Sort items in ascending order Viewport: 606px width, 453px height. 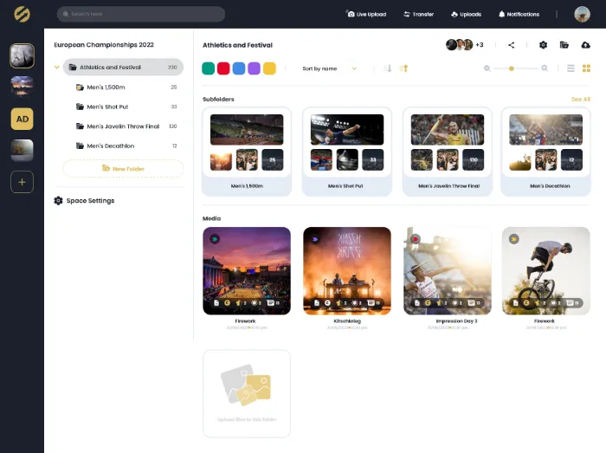(403, 68)
